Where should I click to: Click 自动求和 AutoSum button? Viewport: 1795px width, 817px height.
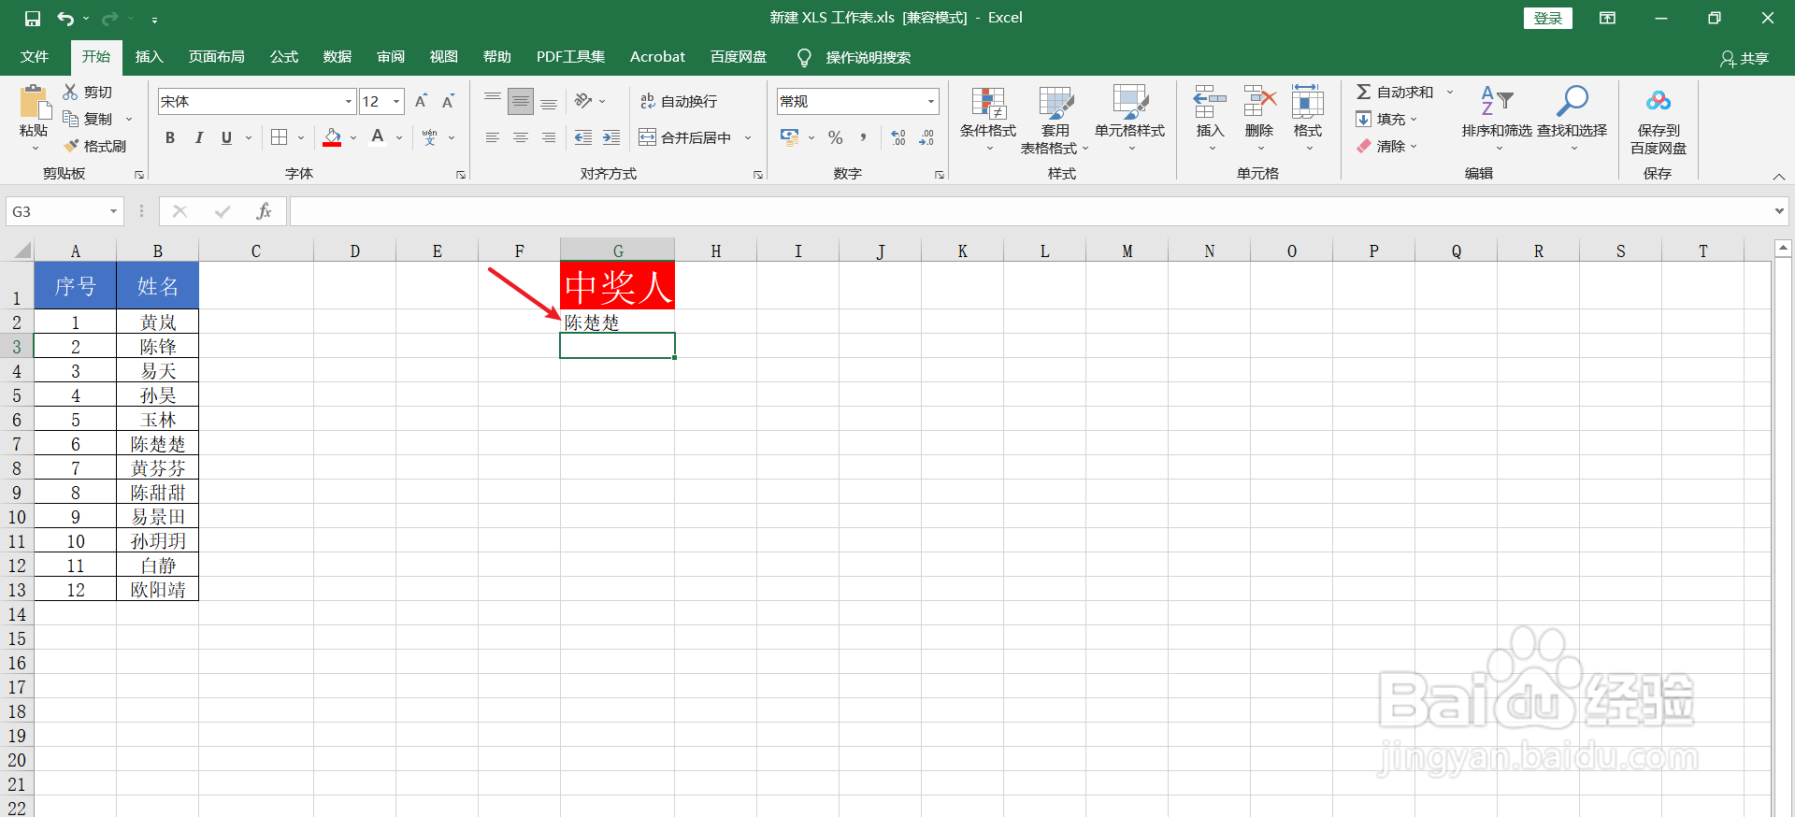1394,92
